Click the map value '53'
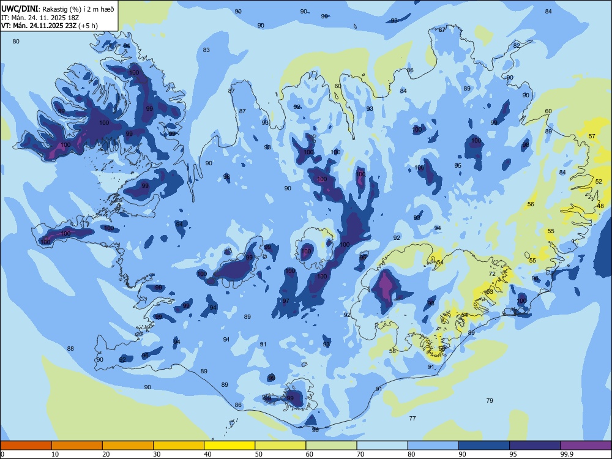 490,292
